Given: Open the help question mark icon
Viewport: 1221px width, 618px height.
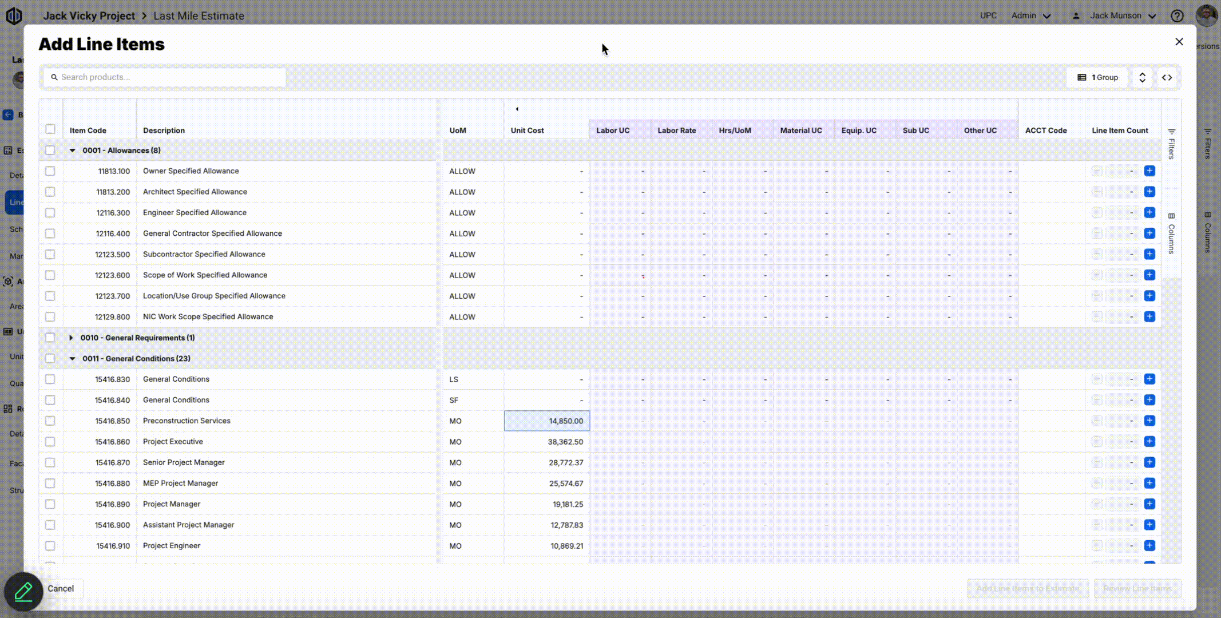Looking at the screenshot, I should click(x=1177, y=16).
